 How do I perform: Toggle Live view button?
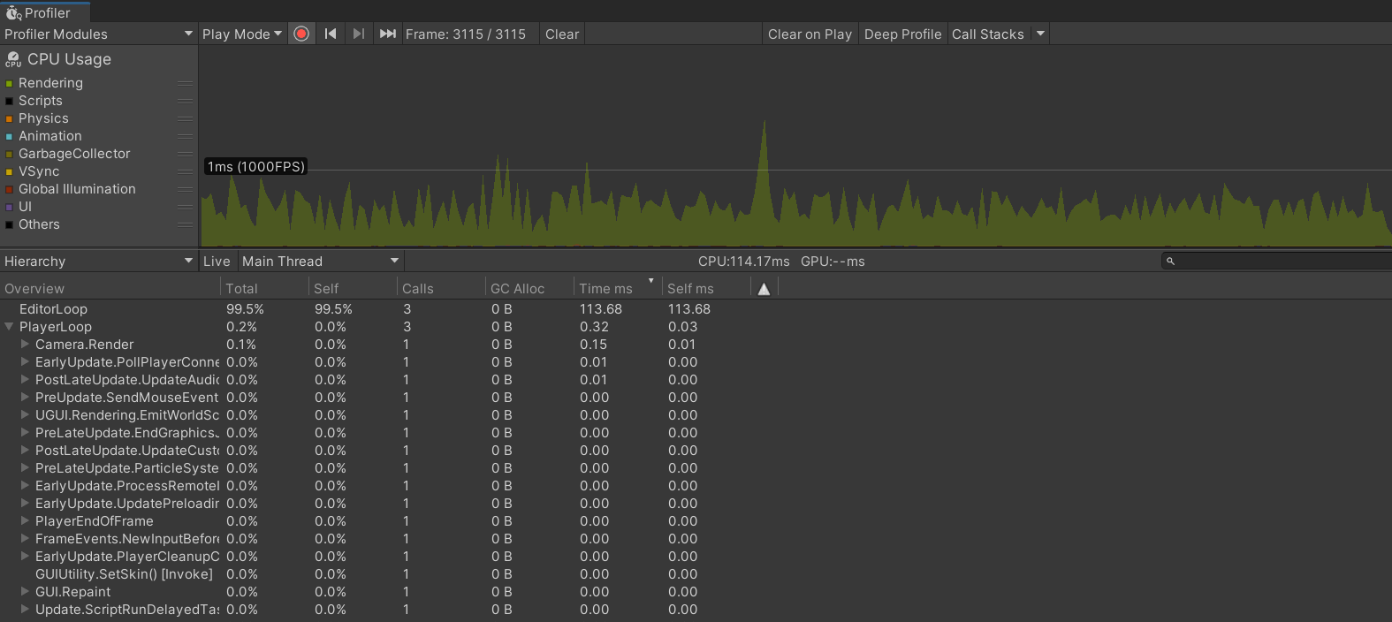coord(217,262)
